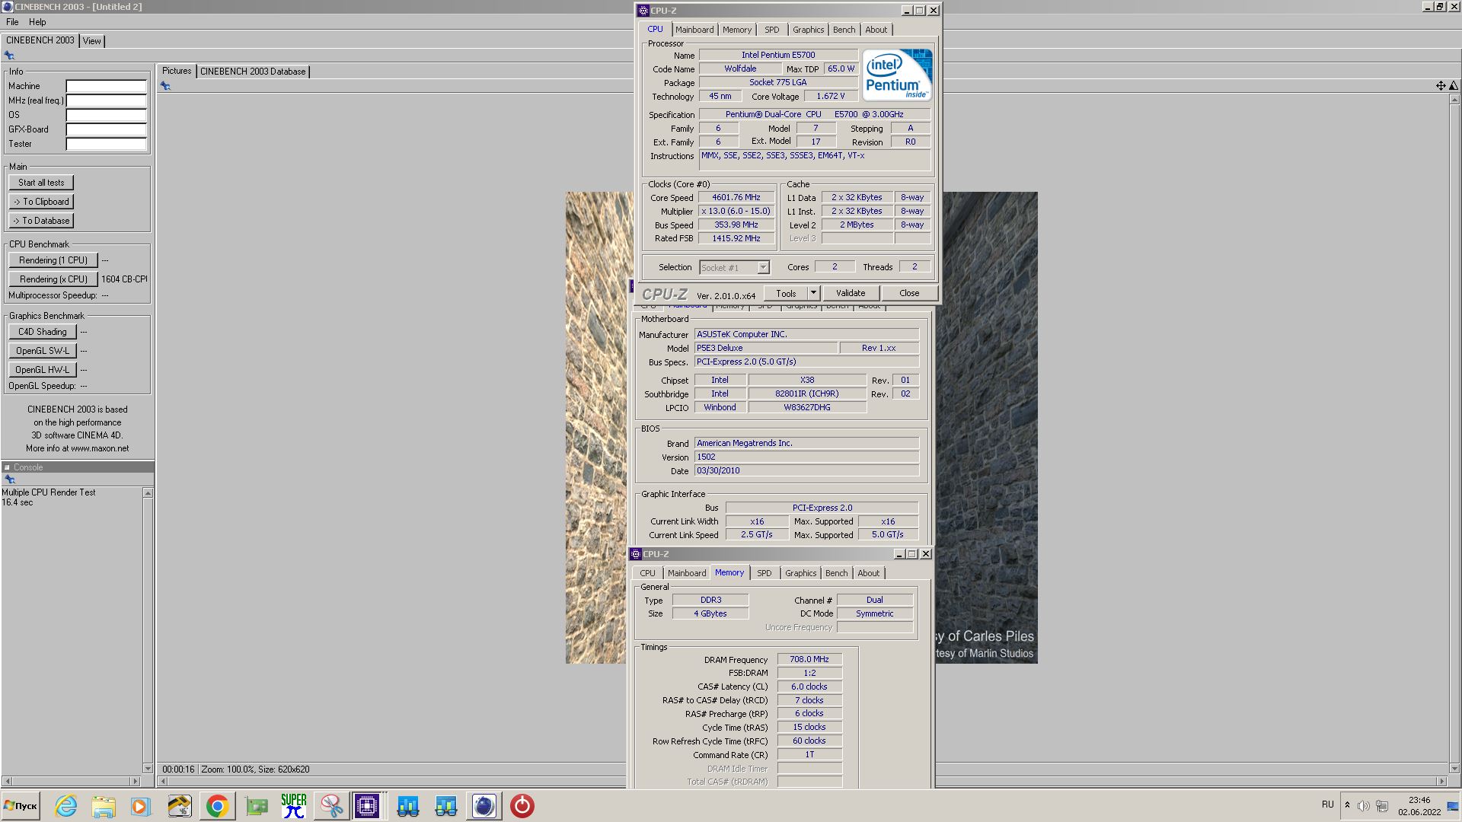The width and height of the screenshot is (1462, 822).
Task: Open Windows Explorer folder icon in taskbar
Action: coord(104,806)
